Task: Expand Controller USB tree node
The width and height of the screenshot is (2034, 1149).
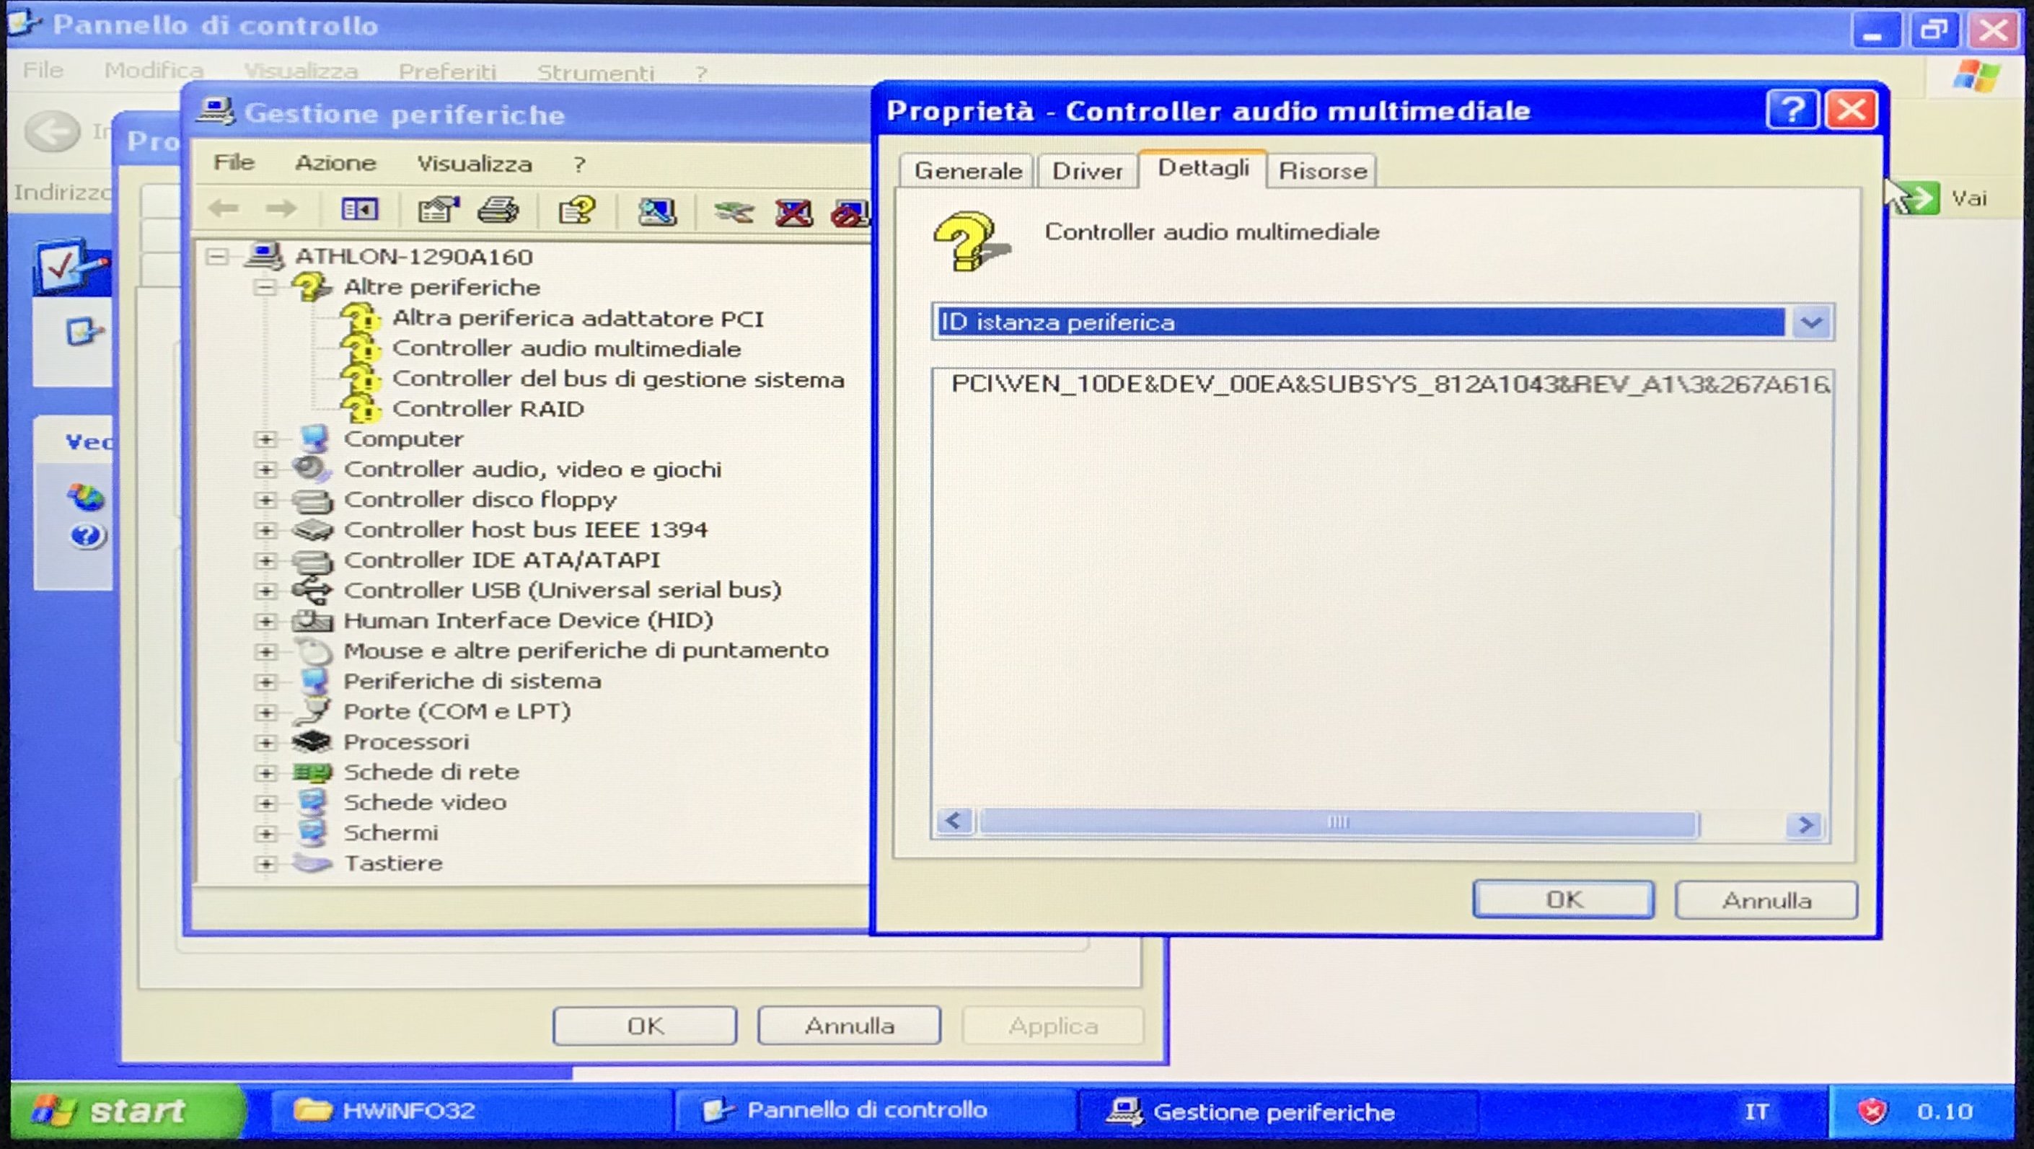Action: pyautogui.click(x=266, y=591)
